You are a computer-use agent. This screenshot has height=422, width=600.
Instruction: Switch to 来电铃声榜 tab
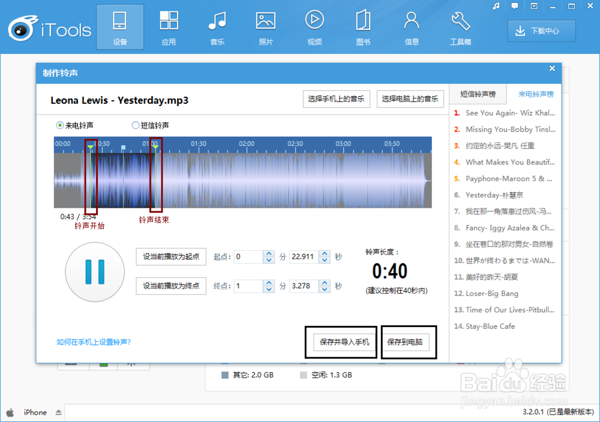[x=536, y=94]
